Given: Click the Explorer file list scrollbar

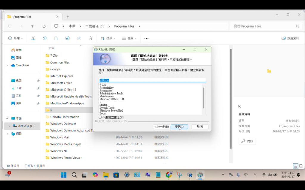Looking at the screenshot, I should (x=231, y=99).
